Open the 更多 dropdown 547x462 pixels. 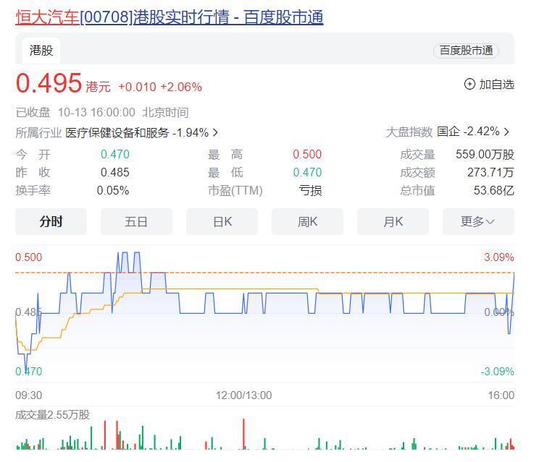(x=478, y=221)
